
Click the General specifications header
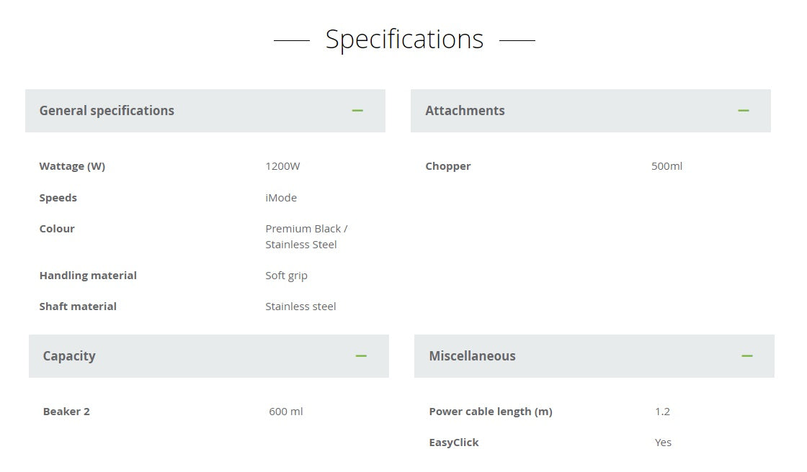107,111
